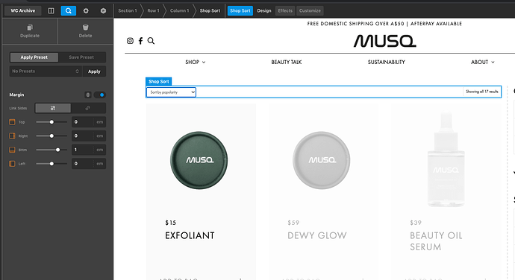
Task: Click the Beauty Oil Serum bottle image
Action: pos(446,159)
